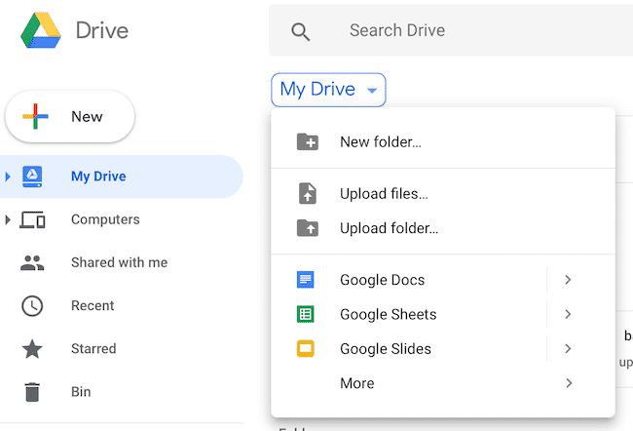Image resolution: width=633 pixels, height=431 pixels.
Task: Click the Google Docs icon
Action: click(x=306, y=280)
